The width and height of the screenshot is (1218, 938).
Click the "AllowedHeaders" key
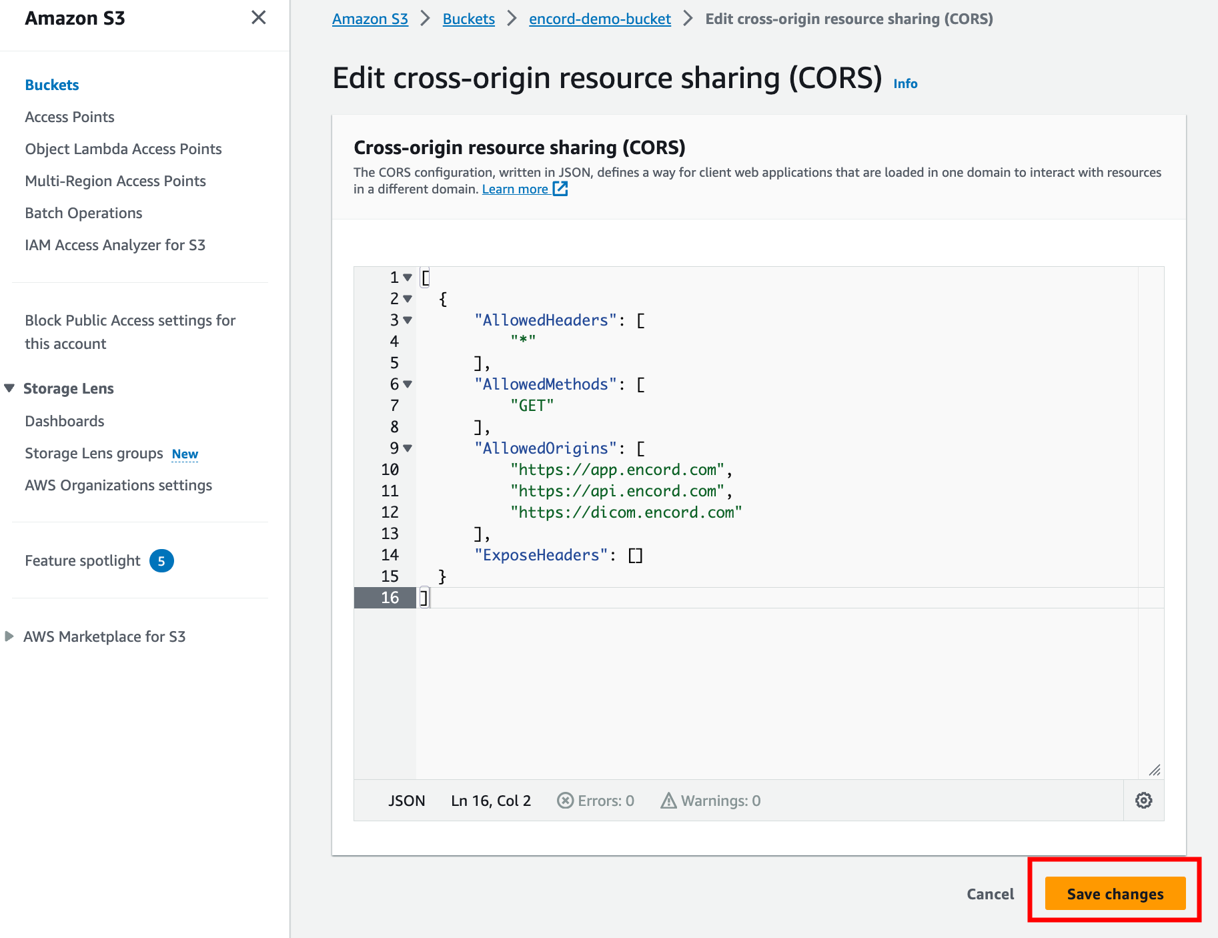point(546,320)
